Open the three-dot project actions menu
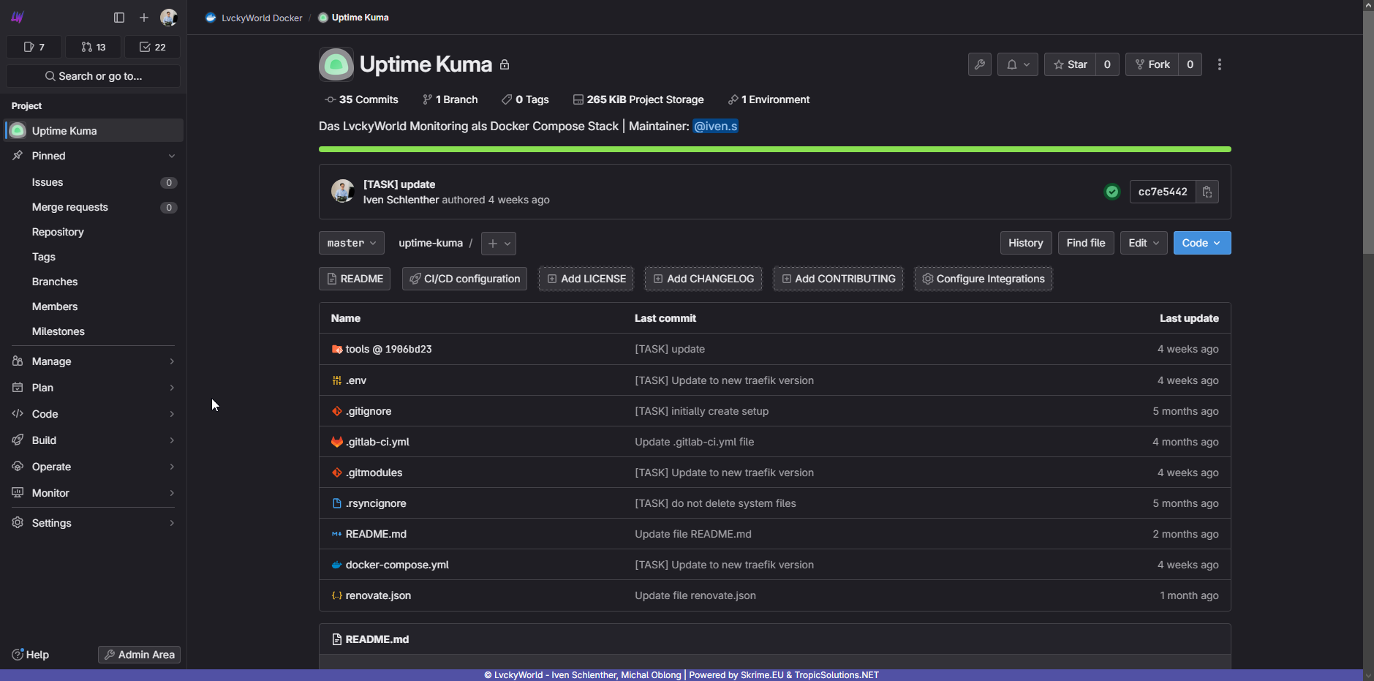This screenshot has width=1374, height=681. [x=1219, y=64]
